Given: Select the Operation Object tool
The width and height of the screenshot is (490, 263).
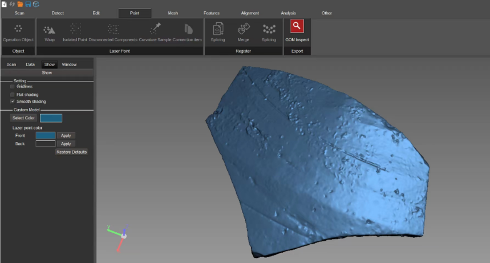Looking at the screenshot, I should pyautogui.click(x=18, y=33).
